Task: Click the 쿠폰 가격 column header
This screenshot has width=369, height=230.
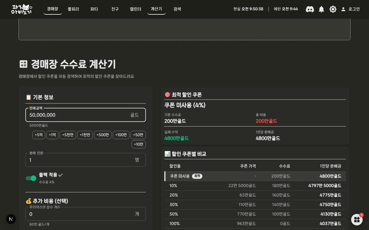Action: (x=248, y=166)
